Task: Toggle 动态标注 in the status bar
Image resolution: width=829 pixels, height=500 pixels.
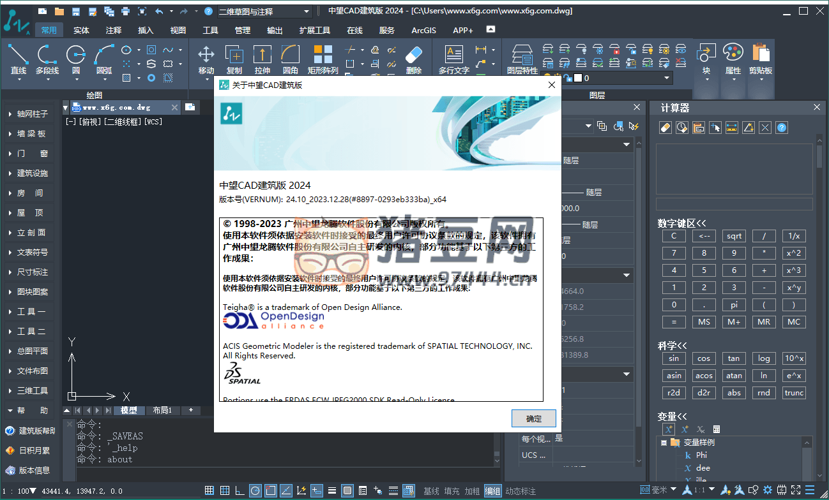Action: coord(521,491)
